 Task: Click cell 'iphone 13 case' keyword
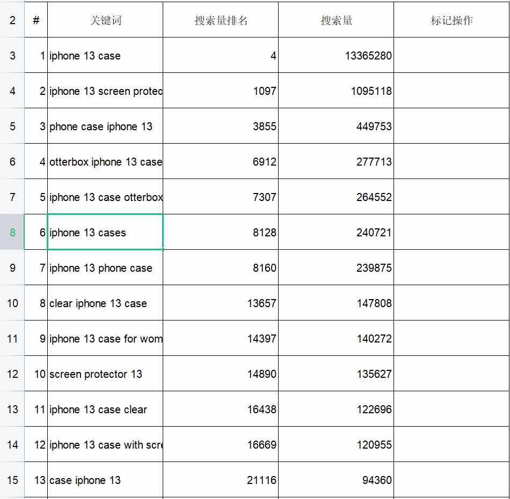tap(105, 55)
